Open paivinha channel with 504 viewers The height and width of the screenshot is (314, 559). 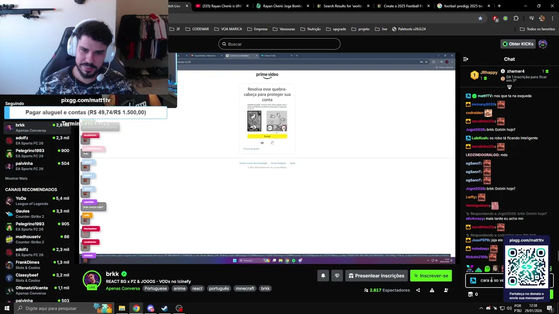(37, 166)
